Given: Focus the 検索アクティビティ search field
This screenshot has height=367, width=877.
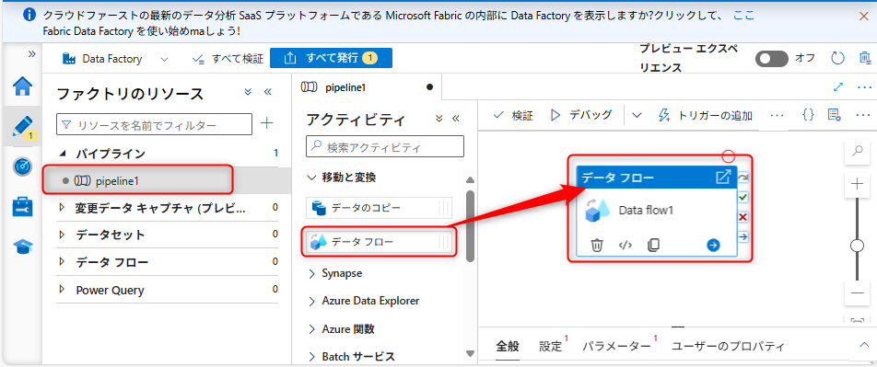Looking at the screenshot, I should click(385, 147).
